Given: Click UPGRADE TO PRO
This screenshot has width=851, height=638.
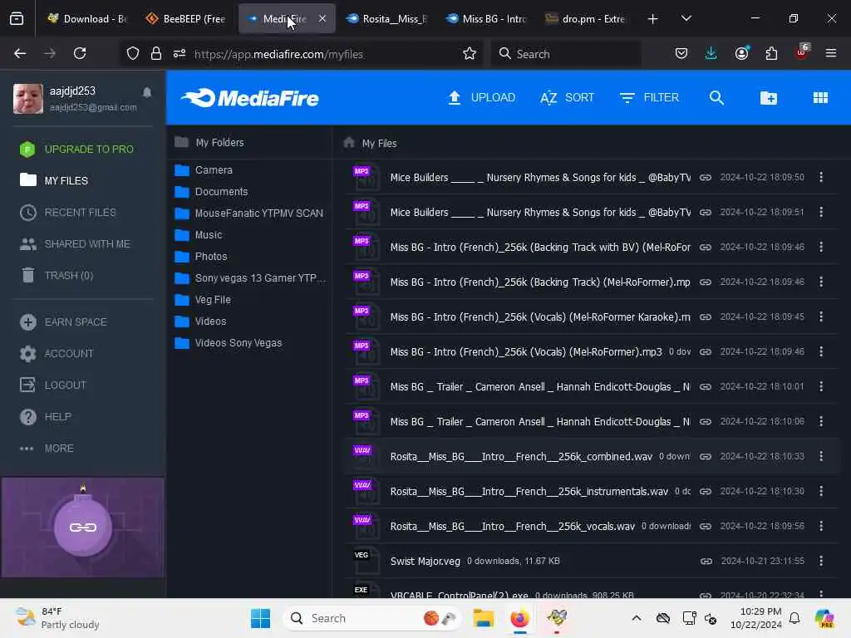Looking at the screenshot, I should (76, 150).
